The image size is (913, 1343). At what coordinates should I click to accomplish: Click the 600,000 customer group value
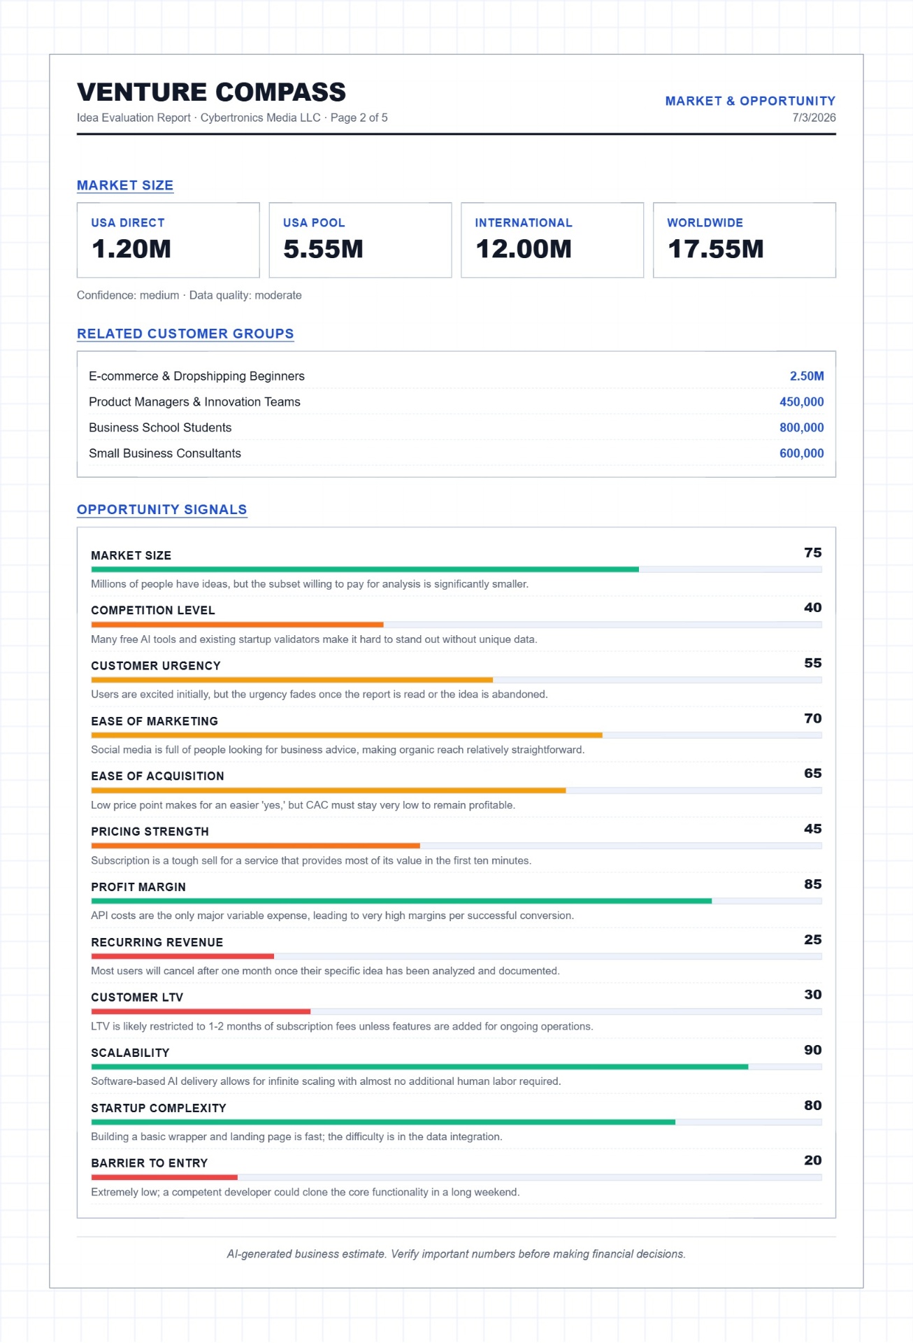[802, 453]
